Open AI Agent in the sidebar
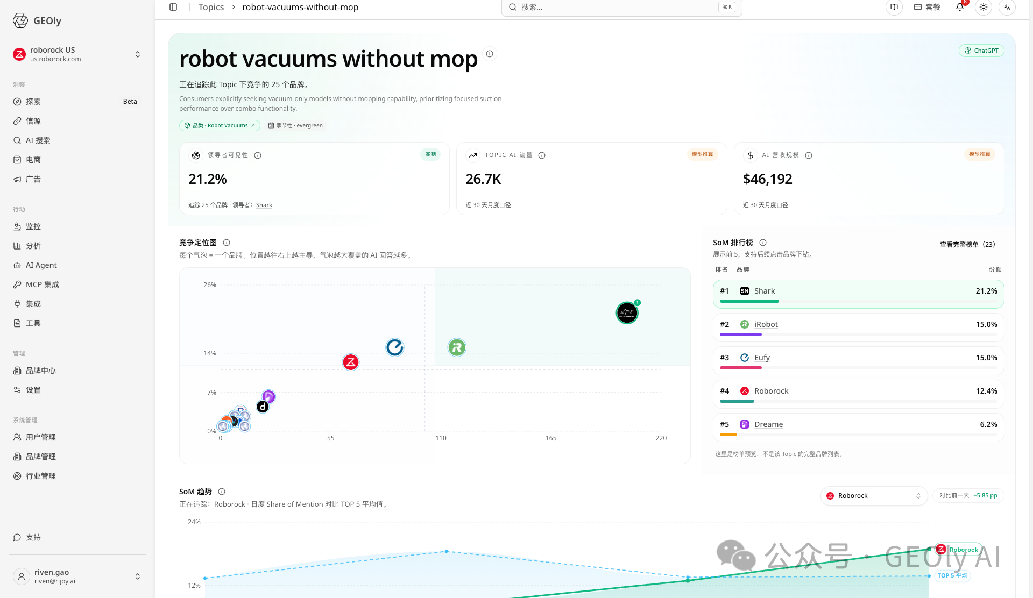Viewport: 1033px width, 598px height. tap(77, 265)
